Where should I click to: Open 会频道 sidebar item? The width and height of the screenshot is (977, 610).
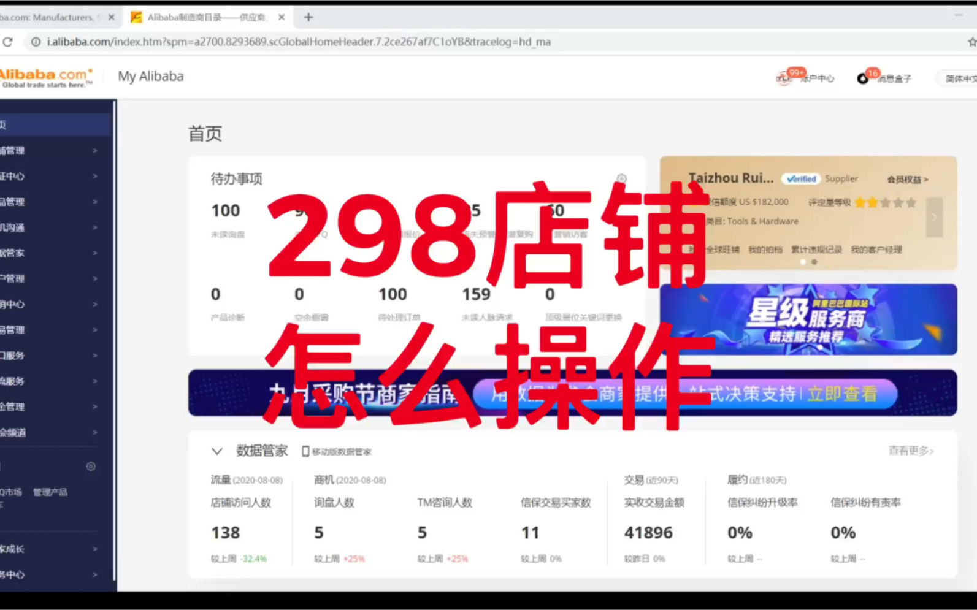[x=56, y=432]
